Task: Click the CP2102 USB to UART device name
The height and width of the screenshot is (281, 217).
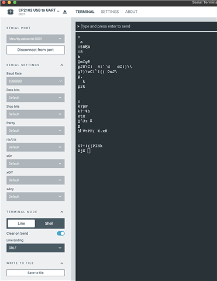Action: pyautogui.click(x=39, y=11)
